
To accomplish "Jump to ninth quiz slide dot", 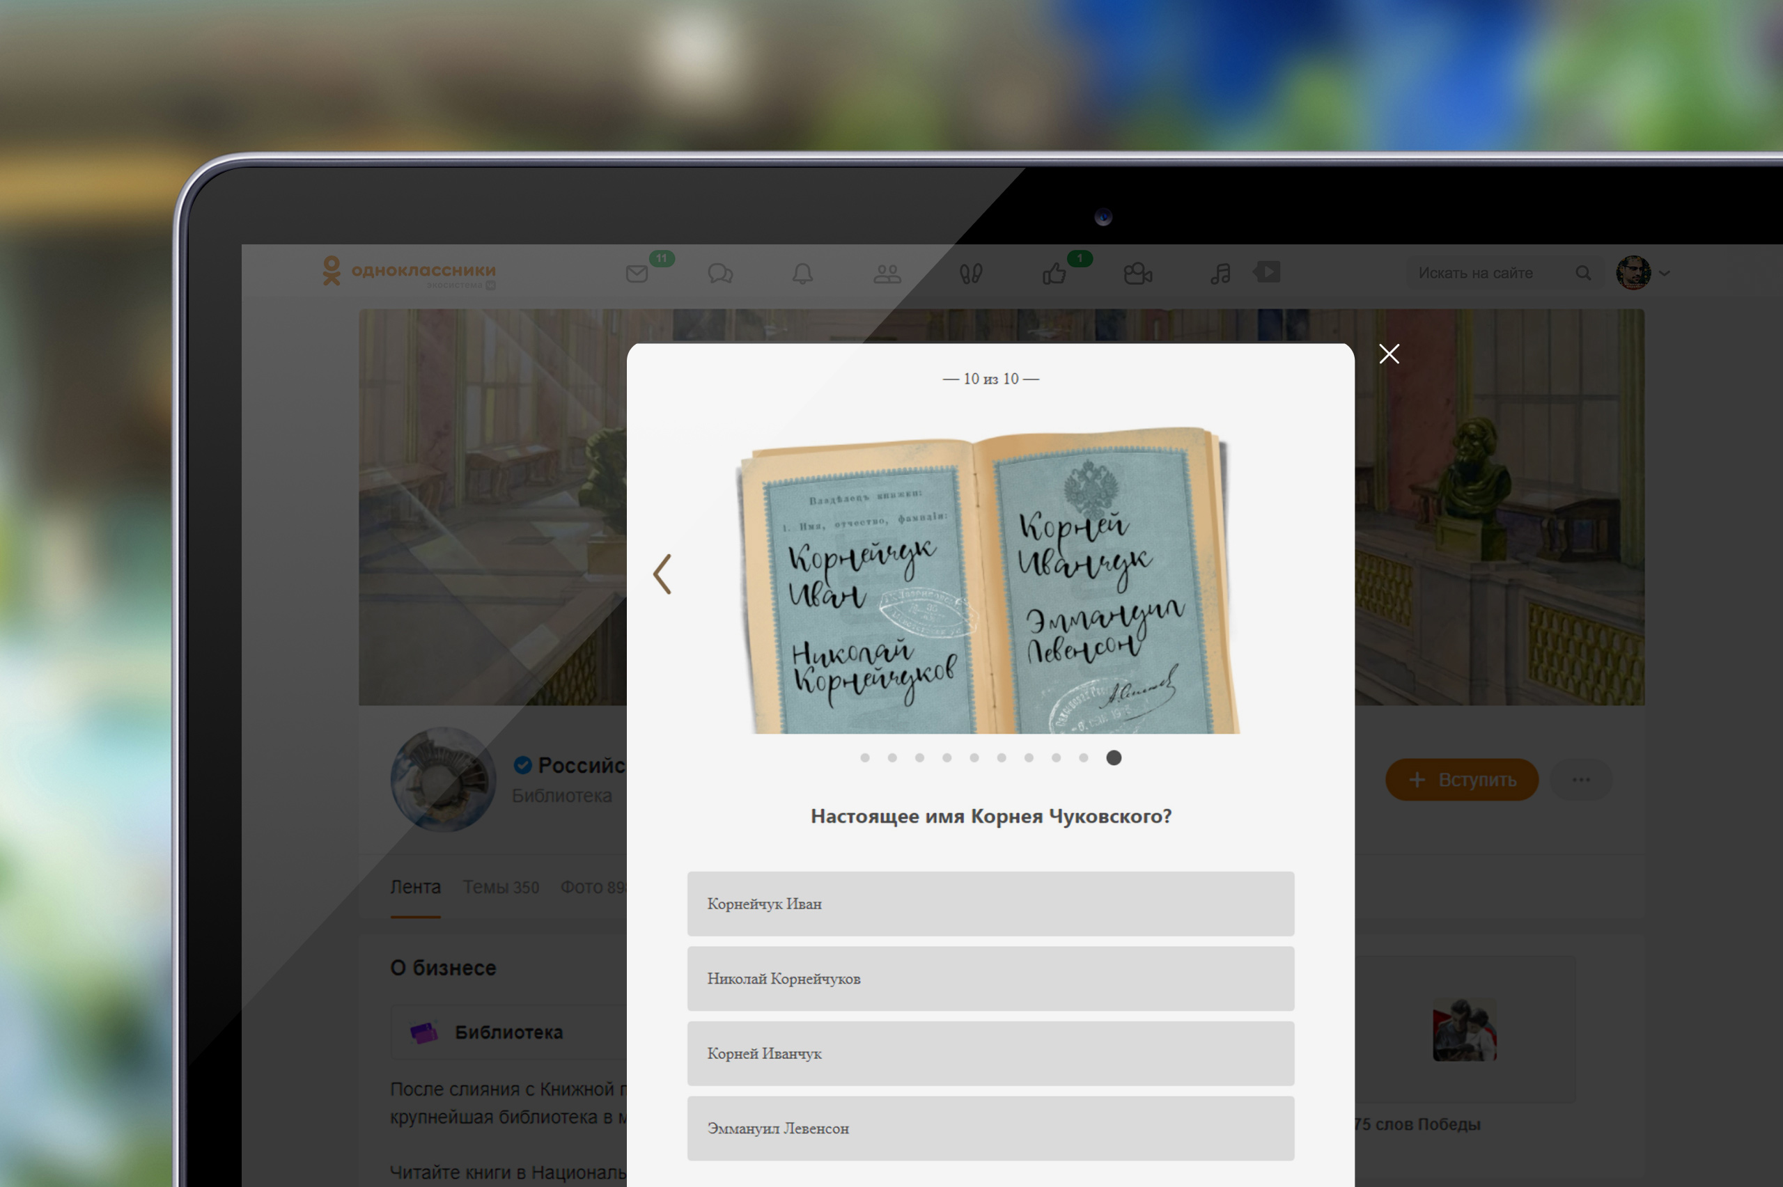I will coord(1084,757).
